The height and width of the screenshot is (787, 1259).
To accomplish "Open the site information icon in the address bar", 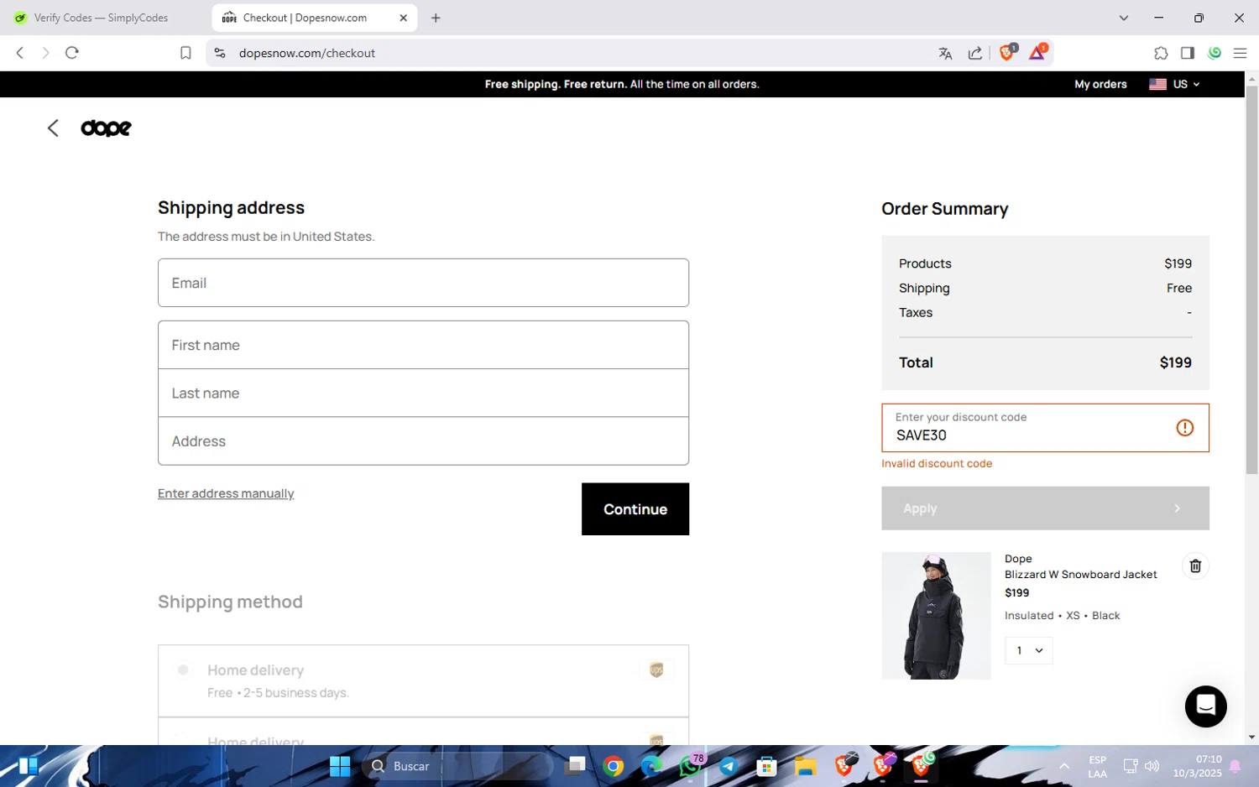I will pos(220,53).
